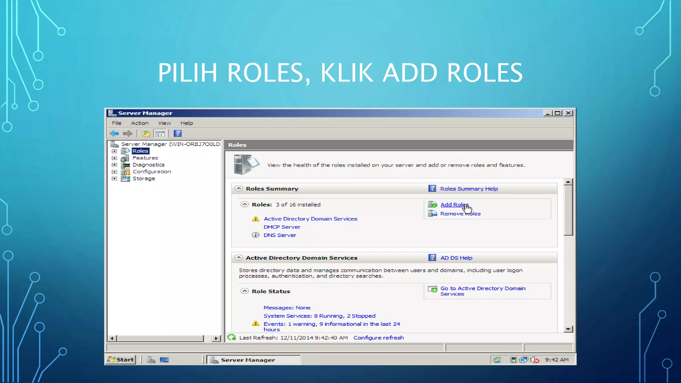Expand the Features tree node
This screenshot has width=681, height=383.
[114, 158]
